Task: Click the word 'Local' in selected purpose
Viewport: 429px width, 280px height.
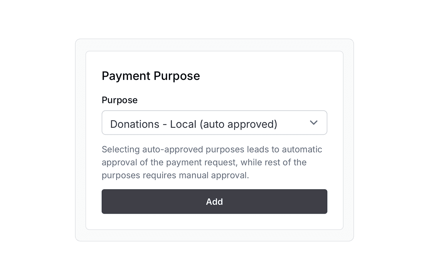Action: click(183, 124)
